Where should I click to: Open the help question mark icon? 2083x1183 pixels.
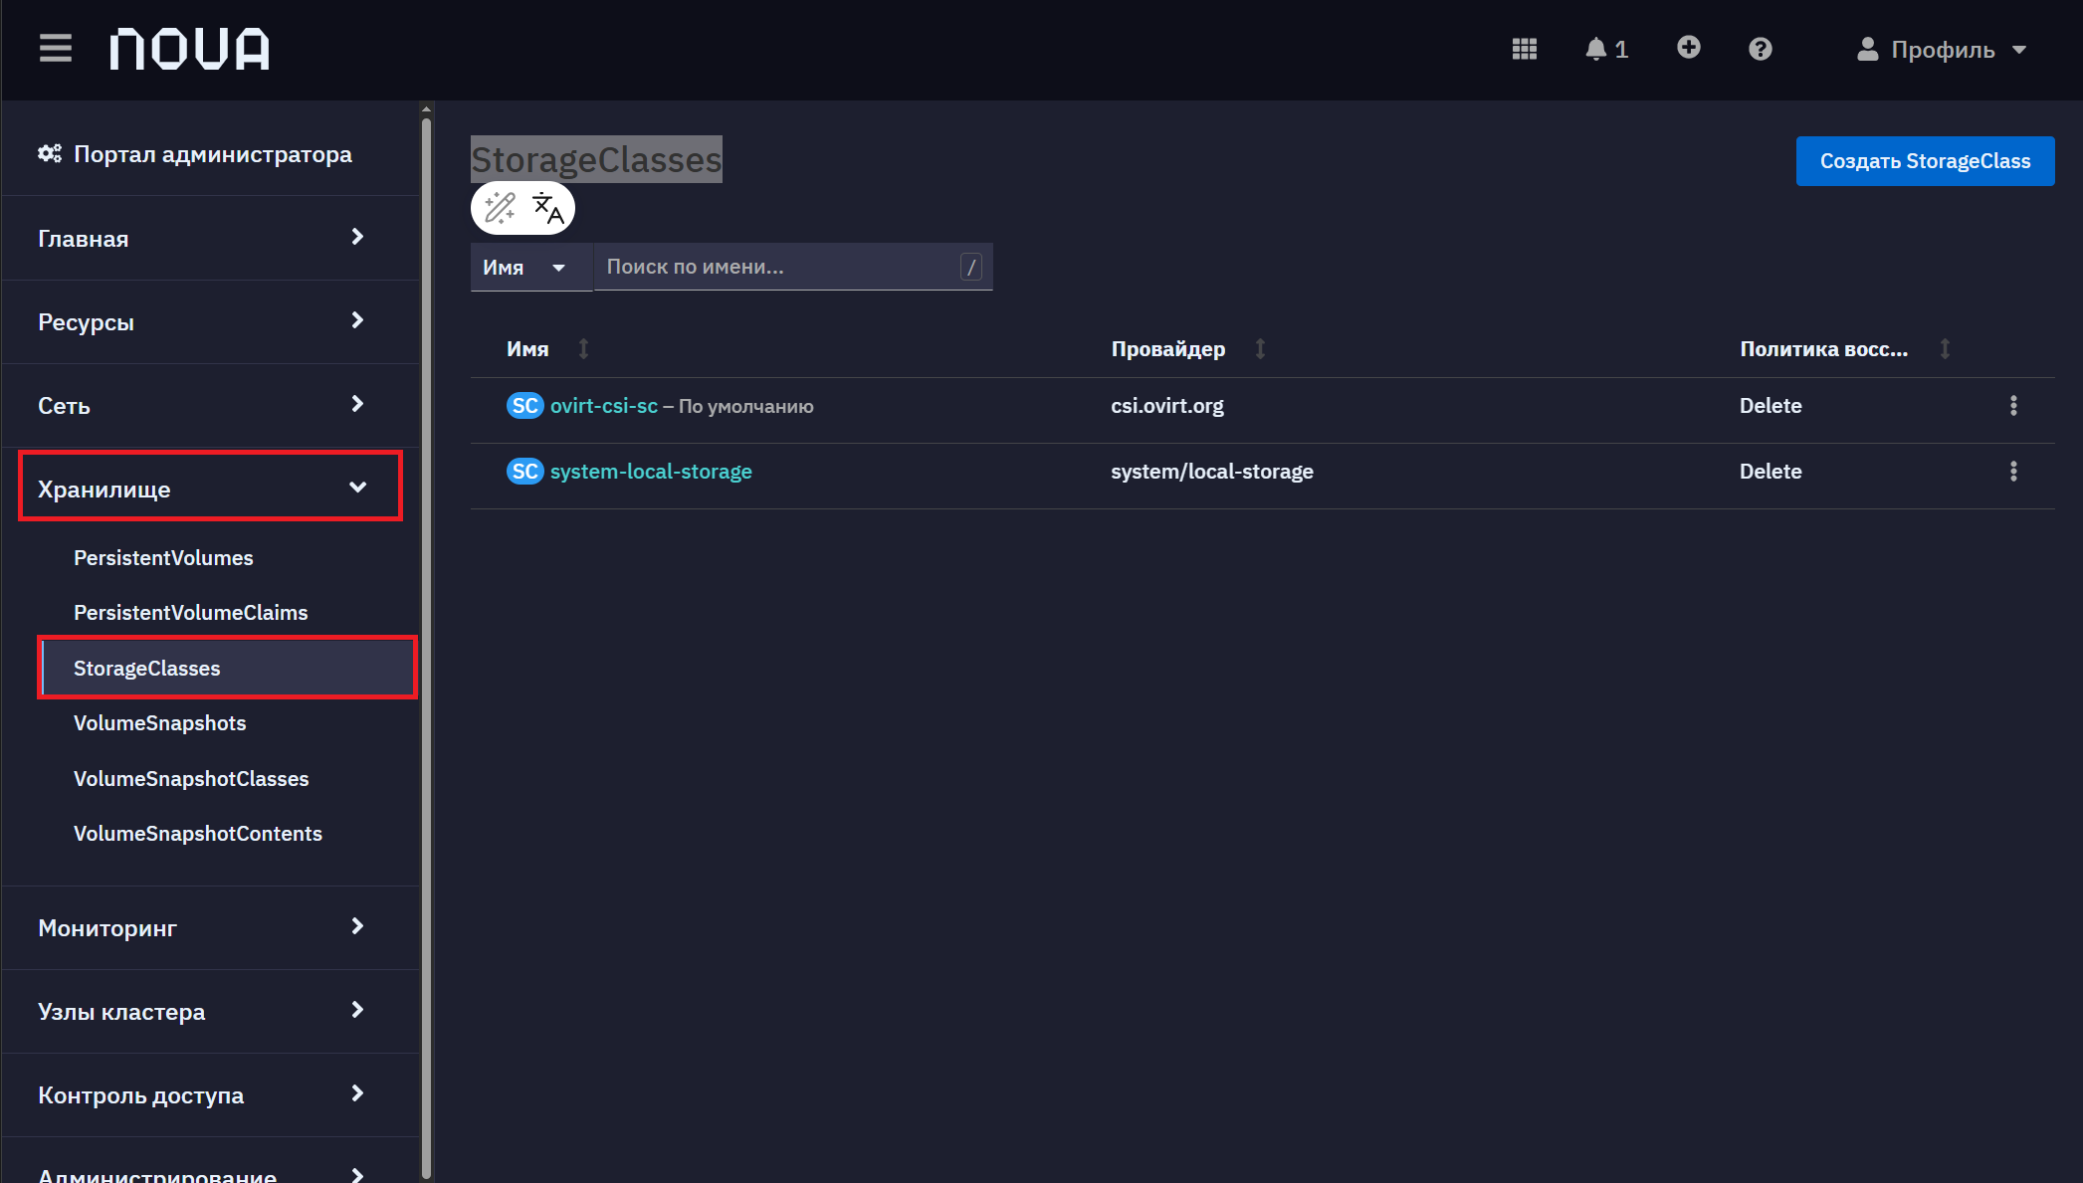[1760, 49]
